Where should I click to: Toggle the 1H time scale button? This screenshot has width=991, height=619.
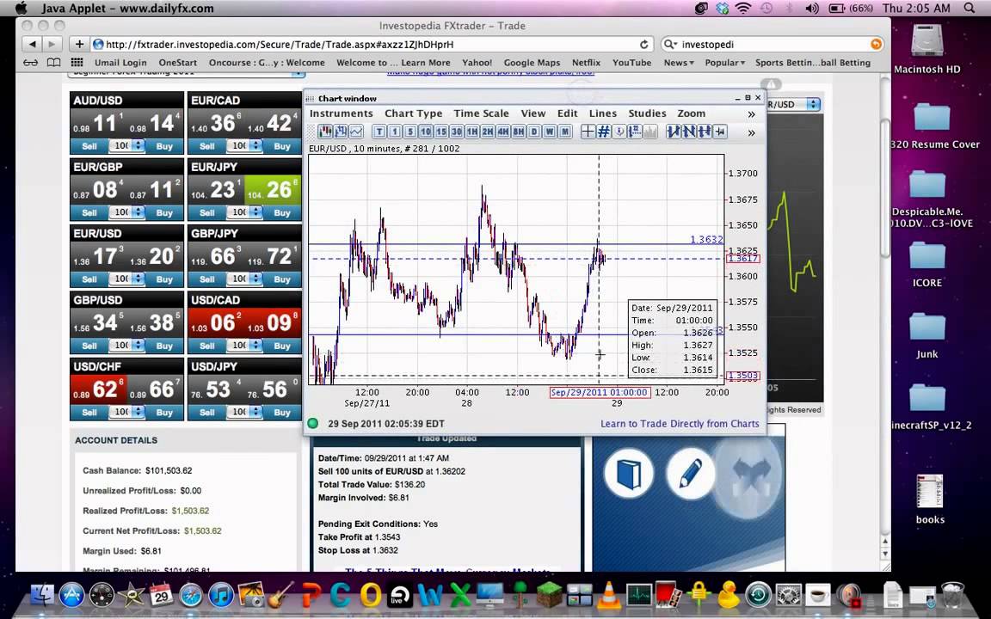tap(471, 132)
